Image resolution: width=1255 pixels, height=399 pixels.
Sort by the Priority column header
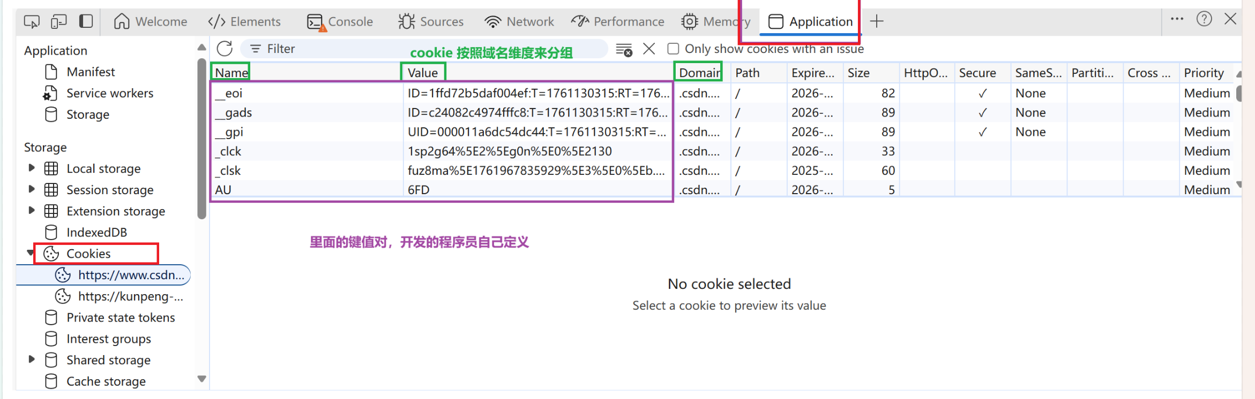coord(1207,73)
